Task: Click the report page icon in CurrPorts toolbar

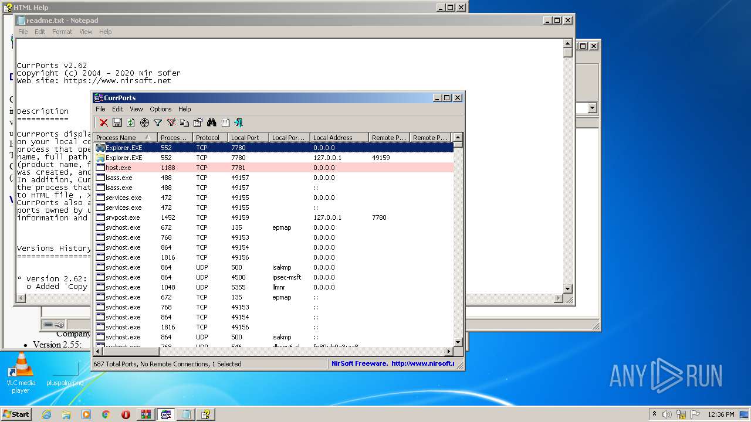Action: (225, 122)
